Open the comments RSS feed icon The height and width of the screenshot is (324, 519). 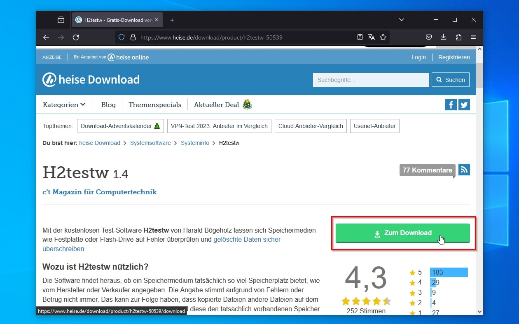coord(464,170)
